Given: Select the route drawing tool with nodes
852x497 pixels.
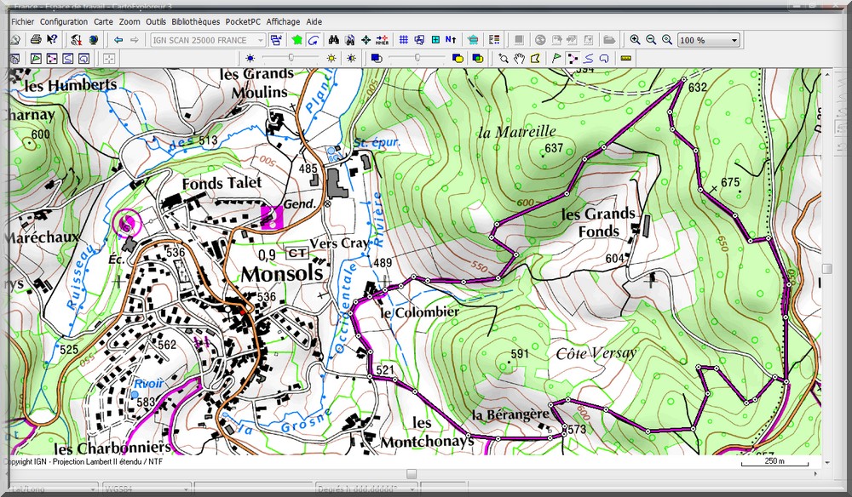Looking at the screenshot, I should 573,58.
